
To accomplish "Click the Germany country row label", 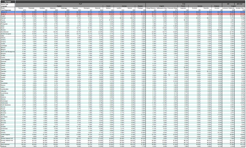I will coord(3,71).
